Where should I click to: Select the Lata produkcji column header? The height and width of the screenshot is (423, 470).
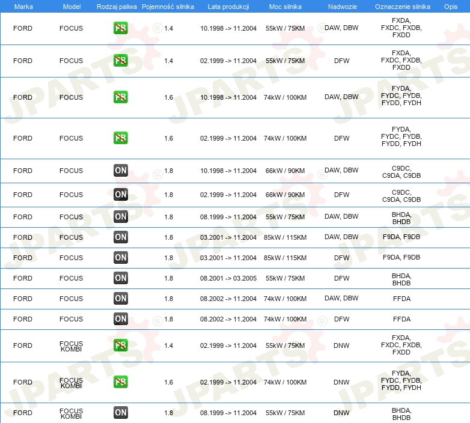click(x=228, y=6)
